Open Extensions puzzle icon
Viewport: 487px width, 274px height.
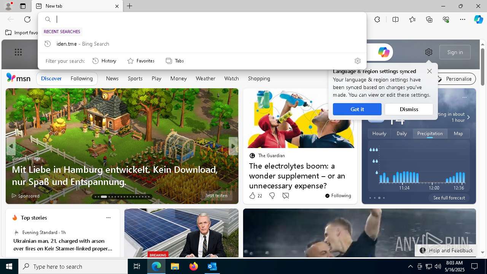377,19
